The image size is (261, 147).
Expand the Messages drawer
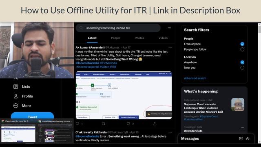point(248,139)
